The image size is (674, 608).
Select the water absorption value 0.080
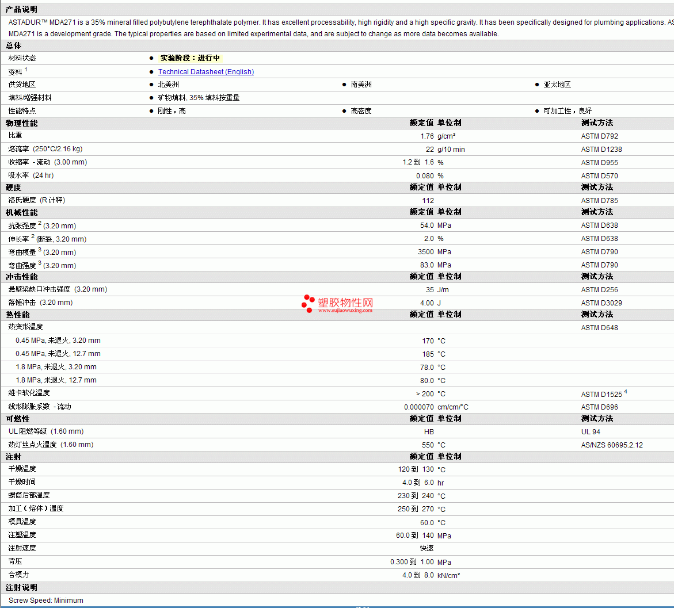click(x=425, y=176)
